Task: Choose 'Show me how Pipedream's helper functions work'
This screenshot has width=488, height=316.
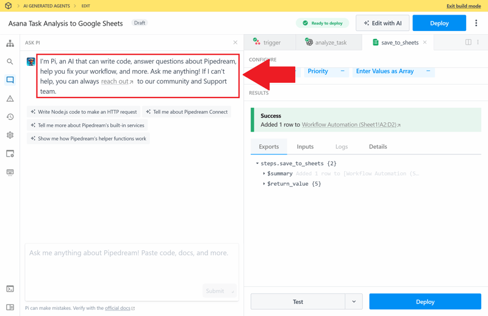Action: [x=88, y=139]
